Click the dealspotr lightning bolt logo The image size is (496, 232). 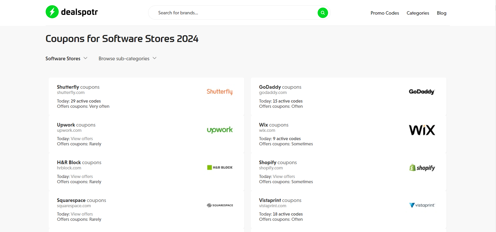point(52,12)
